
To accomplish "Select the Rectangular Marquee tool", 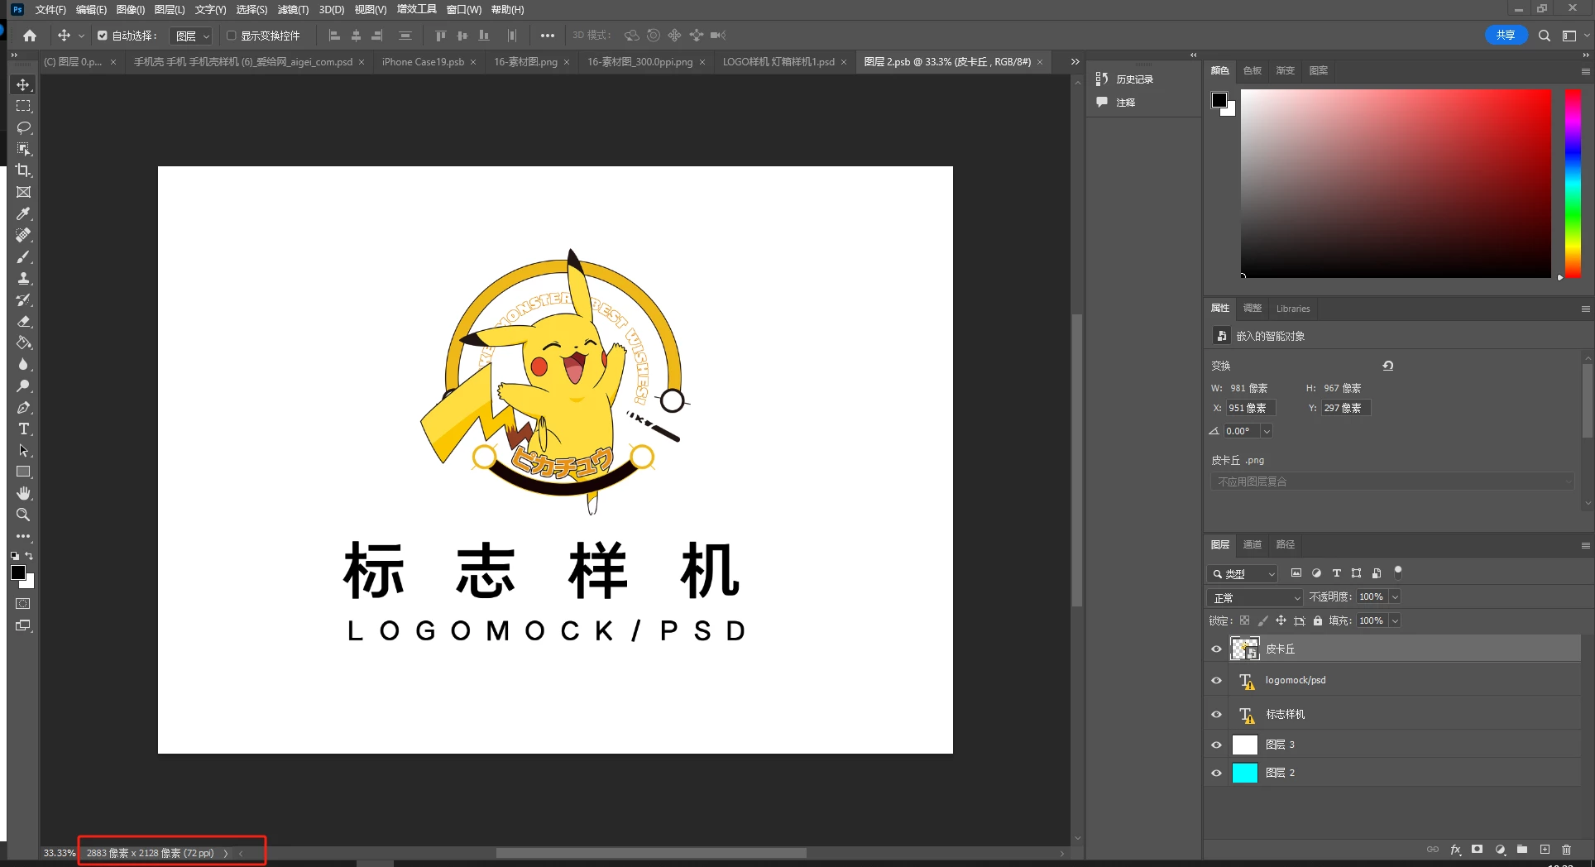I will 23,106.
